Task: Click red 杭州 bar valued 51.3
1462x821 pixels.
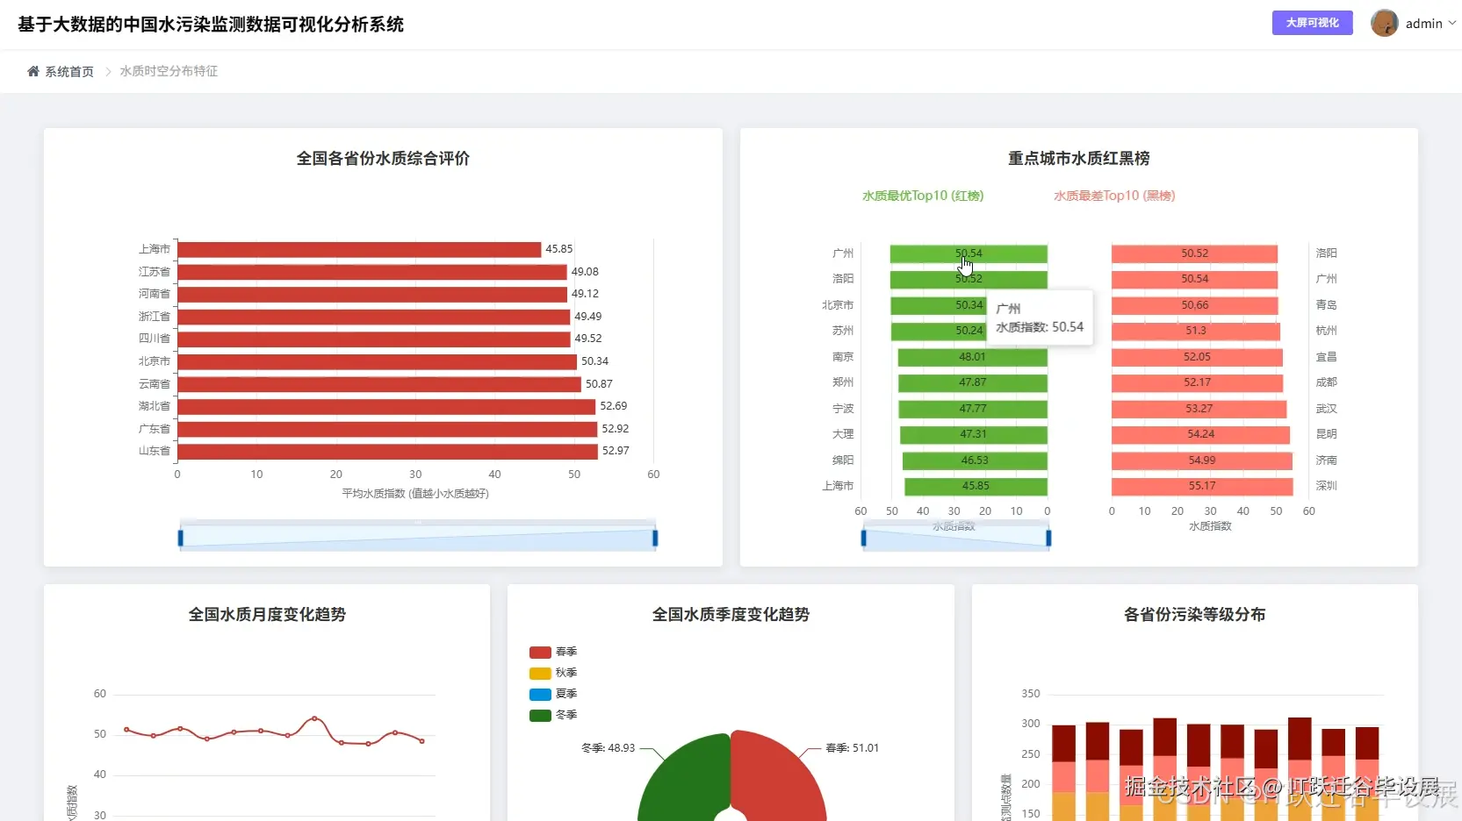Action: click(1196, 331)
